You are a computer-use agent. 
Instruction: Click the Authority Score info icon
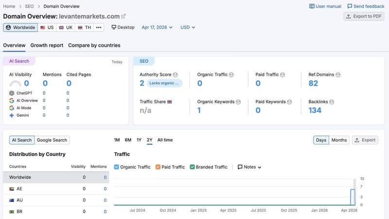pyautogui.click(x=175, y=75)
